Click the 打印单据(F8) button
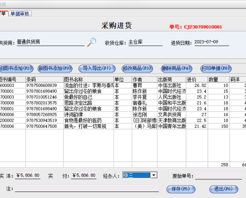Image resolution: width=246 pixels, height=198 pixels. 216,68
